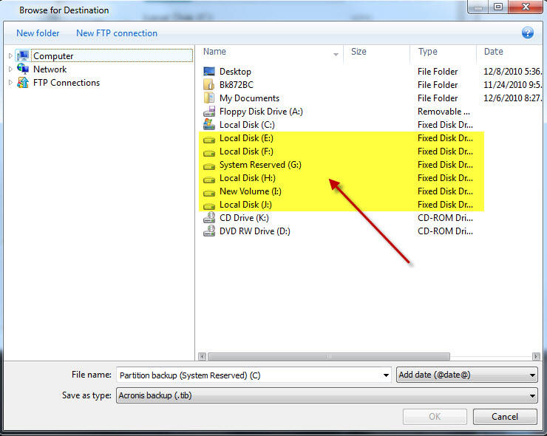
Task: Click the horizontal scrollbar left arrow
Action: tap(202, 356)
